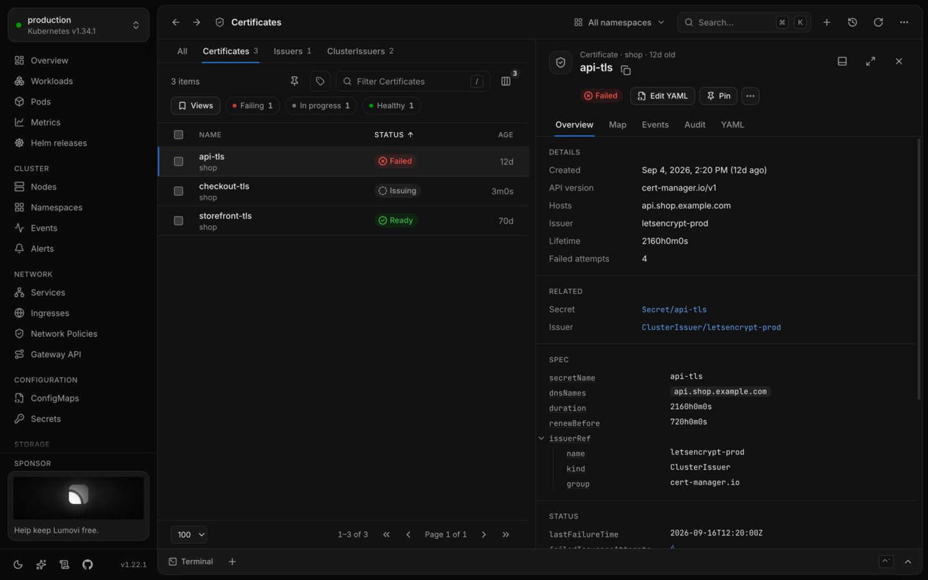This screenshot has width=928, height=580.
Task: Select the storefront-tls row checkbox
Action: click(x=179, y=220)
